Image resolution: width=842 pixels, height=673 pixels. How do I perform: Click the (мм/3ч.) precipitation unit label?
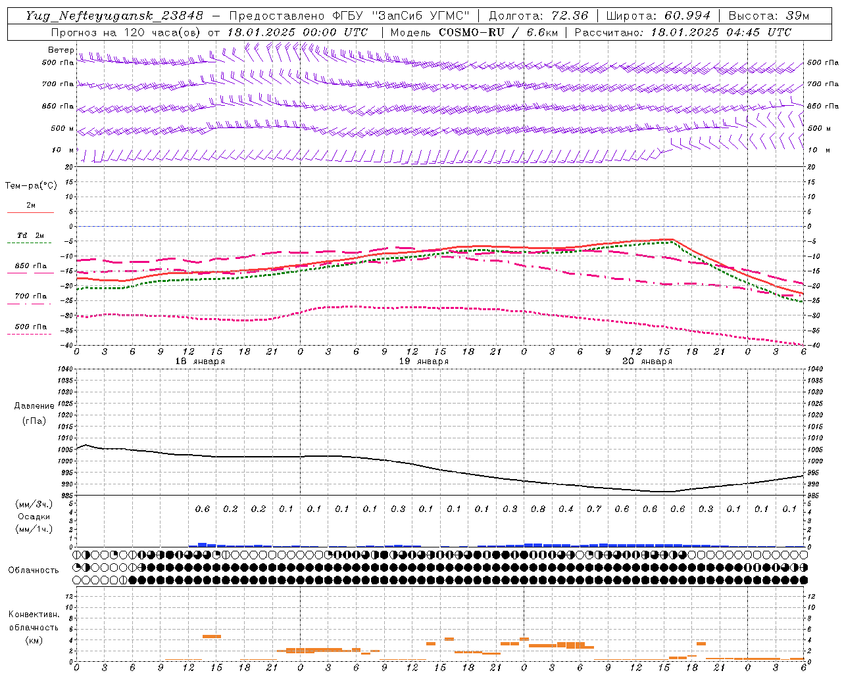click(34, 504)
